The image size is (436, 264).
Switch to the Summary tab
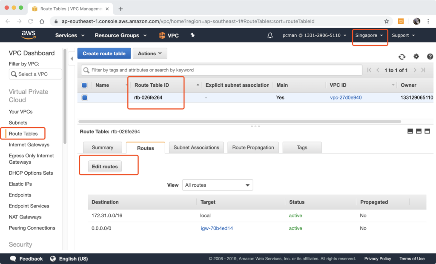[103, 148]
